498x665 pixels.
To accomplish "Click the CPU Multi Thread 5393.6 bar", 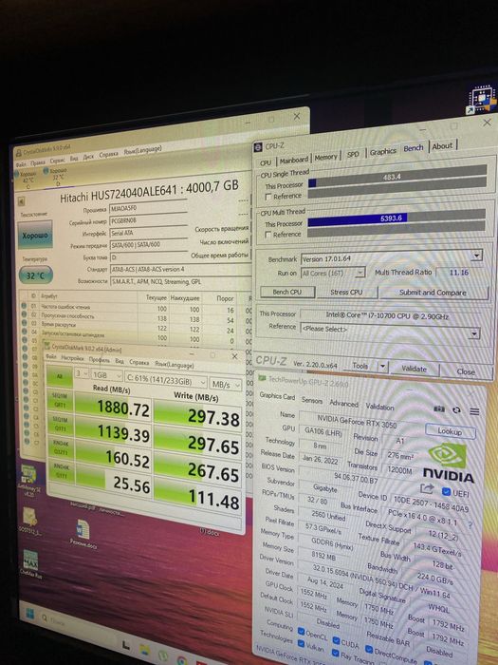I will pos(397,218).
